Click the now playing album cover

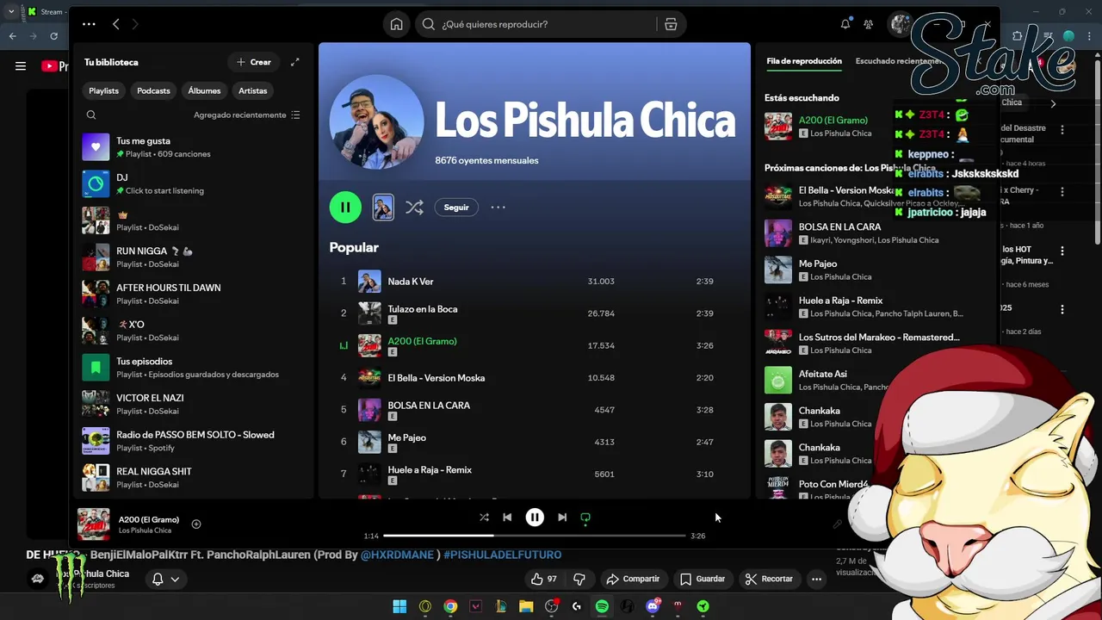[93, 524]
